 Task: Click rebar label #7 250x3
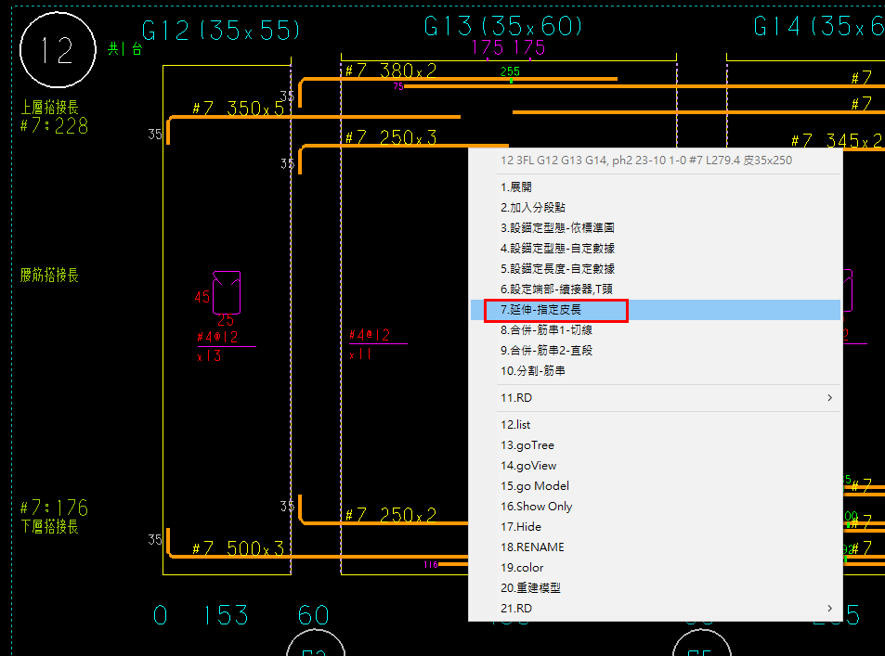click(391, 137)
